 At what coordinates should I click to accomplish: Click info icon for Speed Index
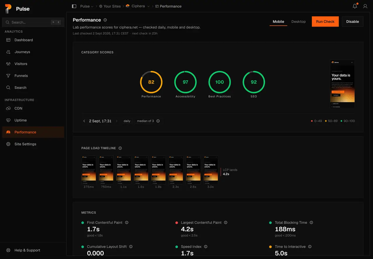click(206, 247)
